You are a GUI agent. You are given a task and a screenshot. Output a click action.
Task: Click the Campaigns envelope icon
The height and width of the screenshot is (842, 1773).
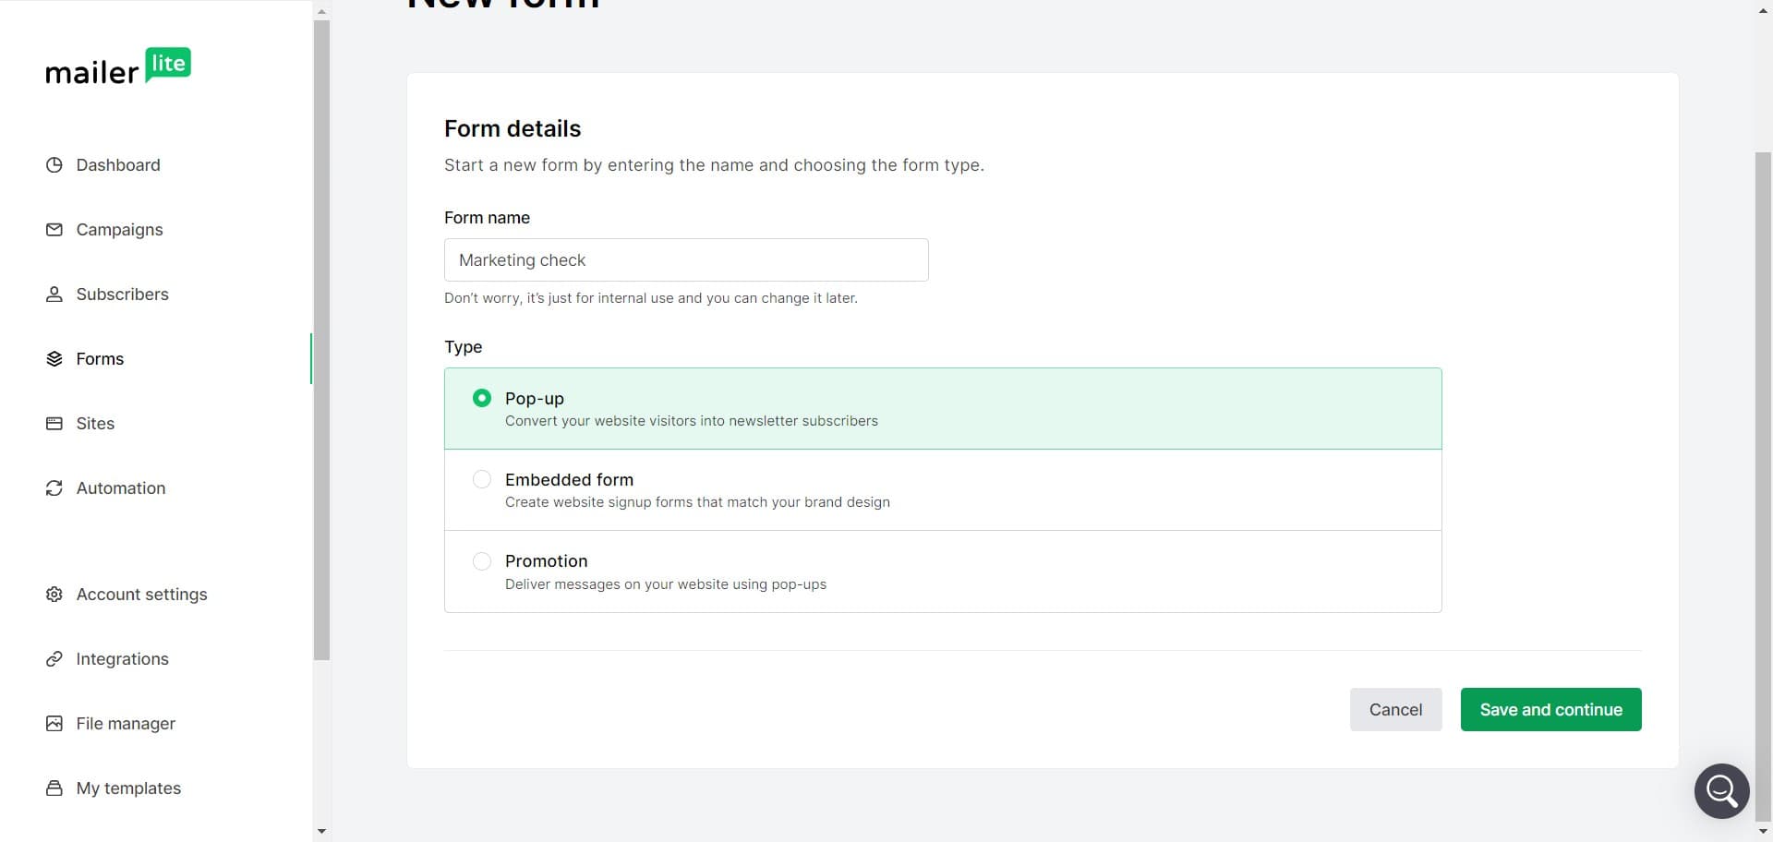[x=54, y=230]
